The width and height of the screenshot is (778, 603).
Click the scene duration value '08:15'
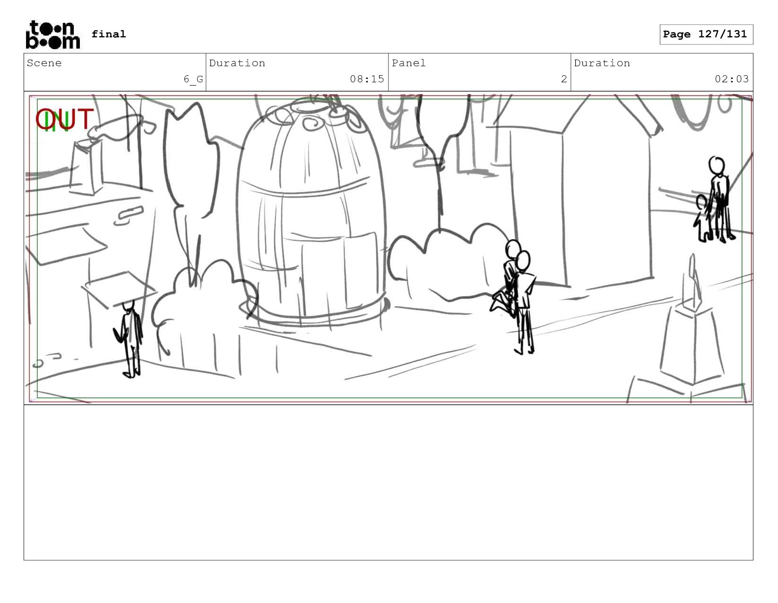tap(367, 79)
